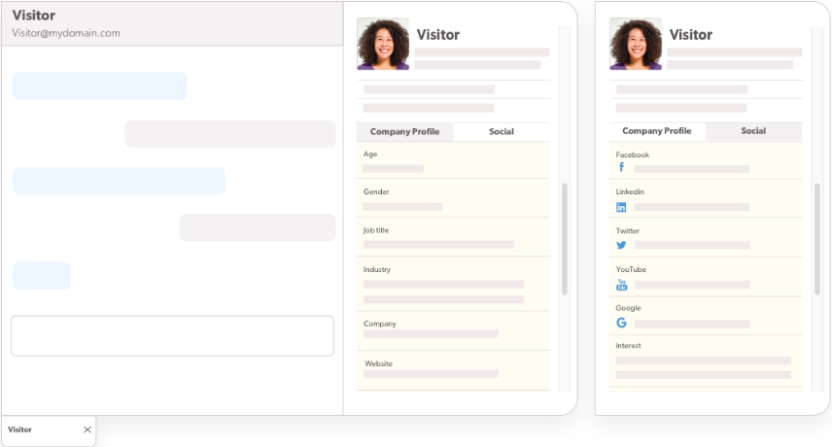Click the Visitor name heading in middle panel
This screenshot has height=447, width=832.
click(x=438, y=34)
